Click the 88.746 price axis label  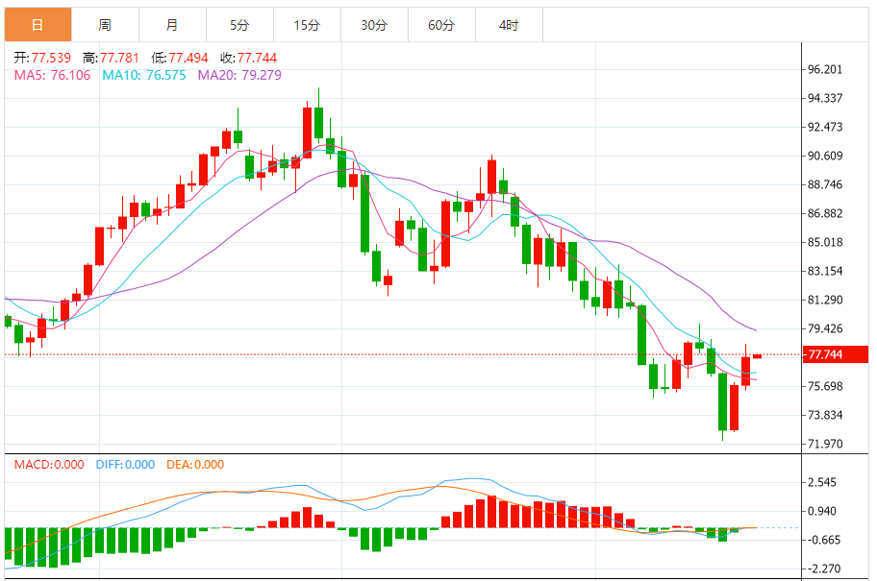tap(825, 185)
